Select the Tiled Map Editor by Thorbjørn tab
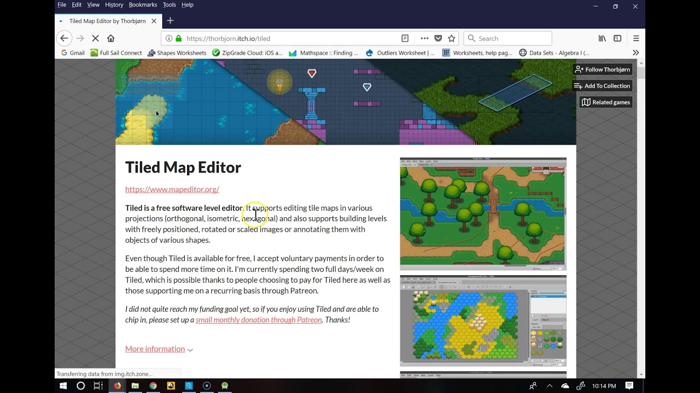 [107, 21]
